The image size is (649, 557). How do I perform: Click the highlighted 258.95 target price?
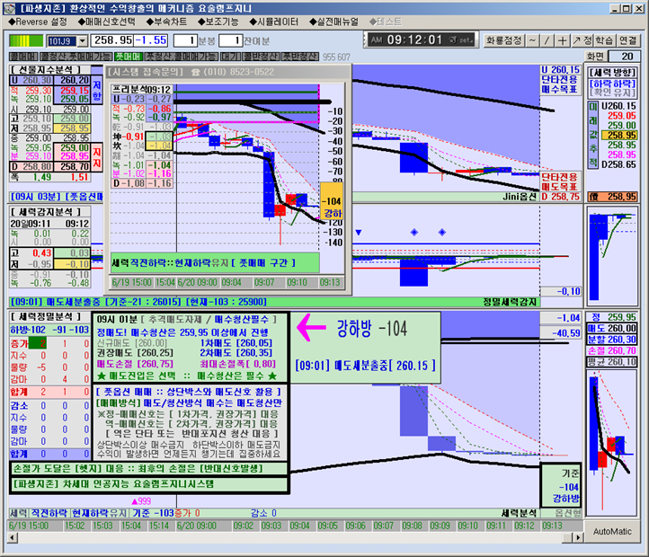click(x=621, y=135)
